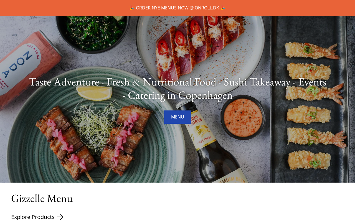Click the right party popper emoji in banner

click(x=223, y=8)
